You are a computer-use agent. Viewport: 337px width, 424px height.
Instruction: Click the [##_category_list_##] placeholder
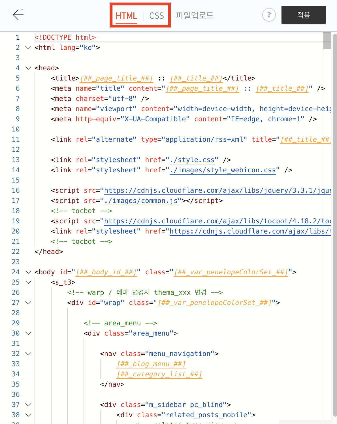click(159, 374)
